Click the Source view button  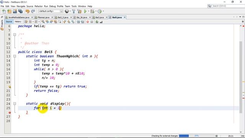pyautogui.click(x=9, y=21)
